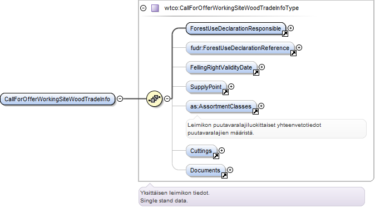Click the purple complex type icon
The height and width of the screenshot is (208, 375).
click(155, 8)
